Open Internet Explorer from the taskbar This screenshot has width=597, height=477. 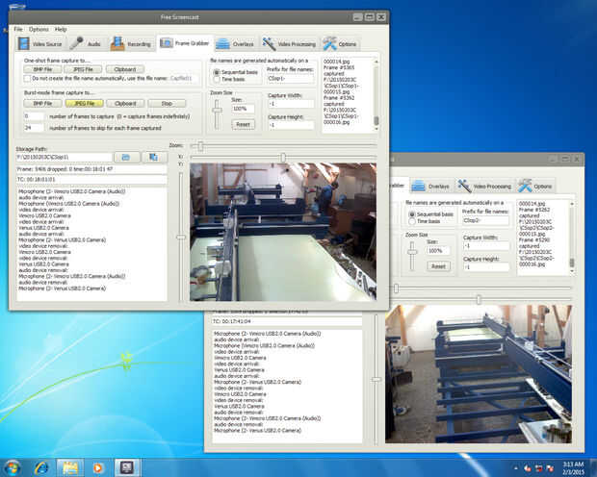coord(42,466)
